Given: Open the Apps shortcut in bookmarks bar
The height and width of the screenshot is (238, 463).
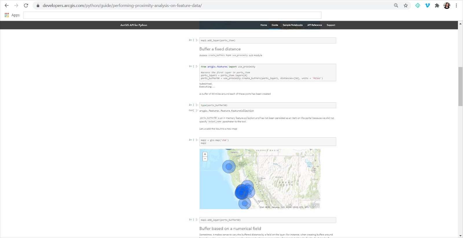Looking at the screenshot, I should (x=12, y=15).
